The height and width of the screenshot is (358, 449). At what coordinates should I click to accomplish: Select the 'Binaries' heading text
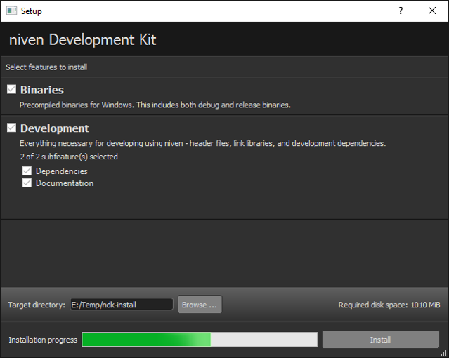click(42, 90)
